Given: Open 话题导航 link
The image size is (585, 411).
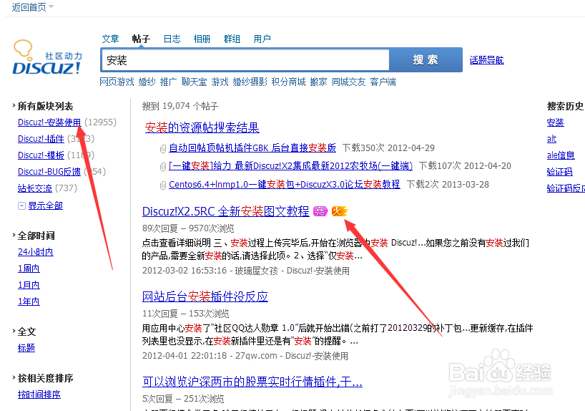Looking at the screenshot, I should 486,60.
